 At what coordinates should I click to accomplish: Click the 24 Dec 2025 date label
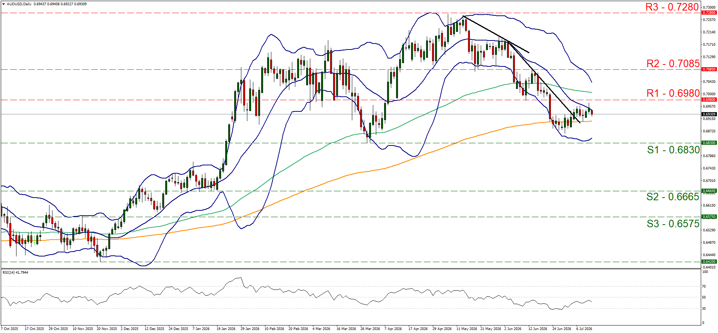click(x=178, y=329)
